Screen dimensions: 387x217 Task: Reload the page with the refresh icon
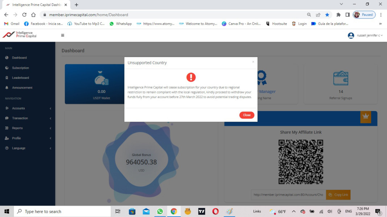[24, 15]
